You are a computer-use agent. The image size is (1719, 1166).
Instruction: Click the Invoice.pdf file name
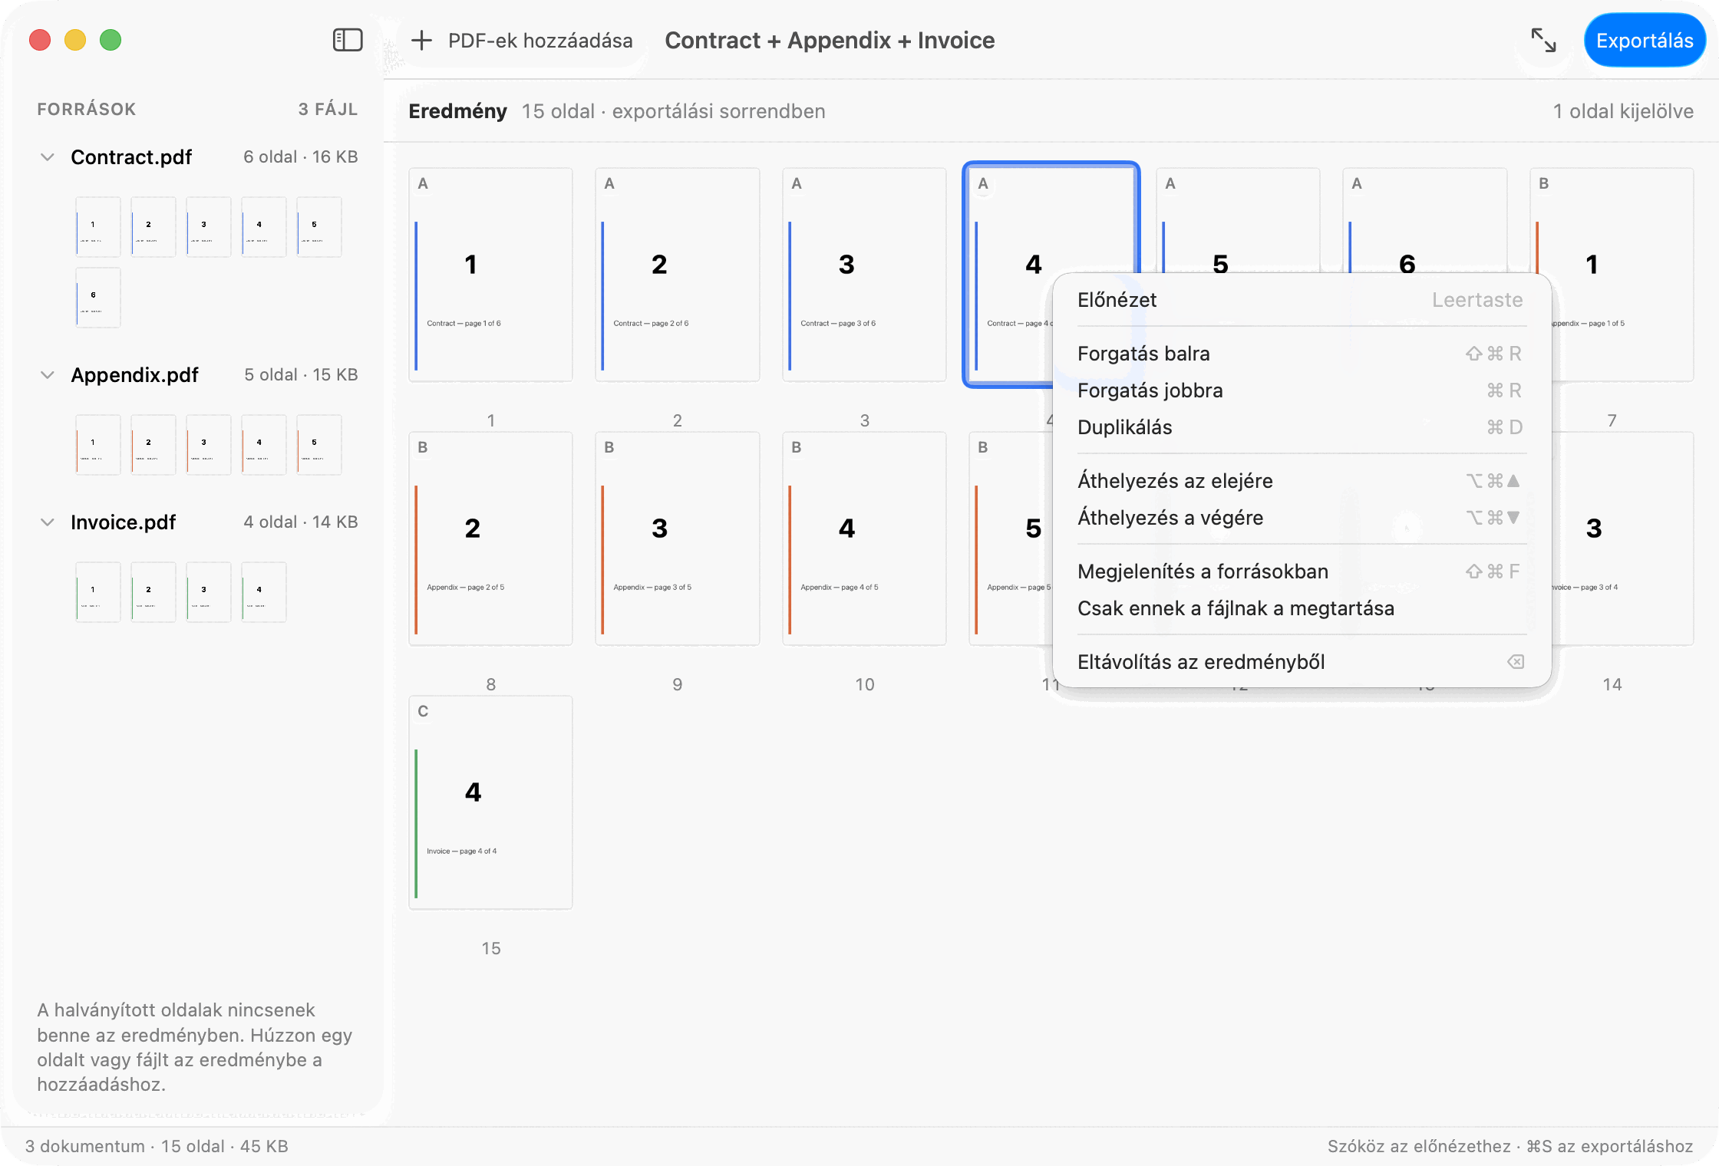click(123, 522)
